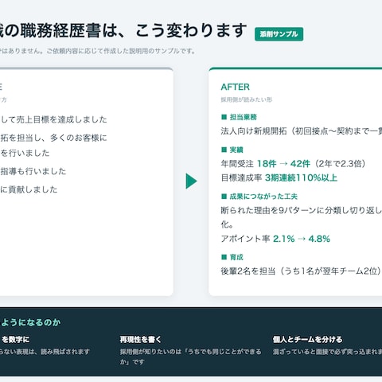Screen dimensions: 382x382
Task: Click the line 後輩2名を担当
Action: click(302, 271)
